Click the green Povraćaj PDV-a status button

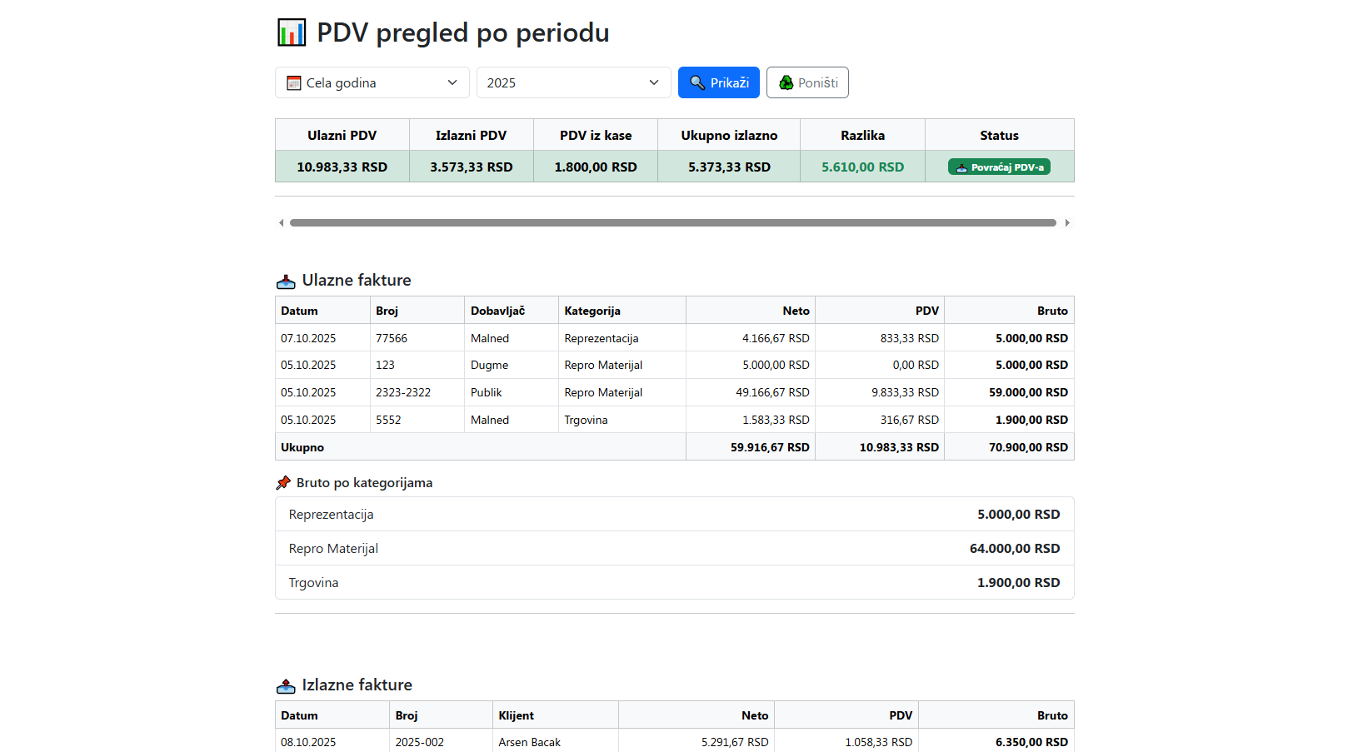coord(999,167)
